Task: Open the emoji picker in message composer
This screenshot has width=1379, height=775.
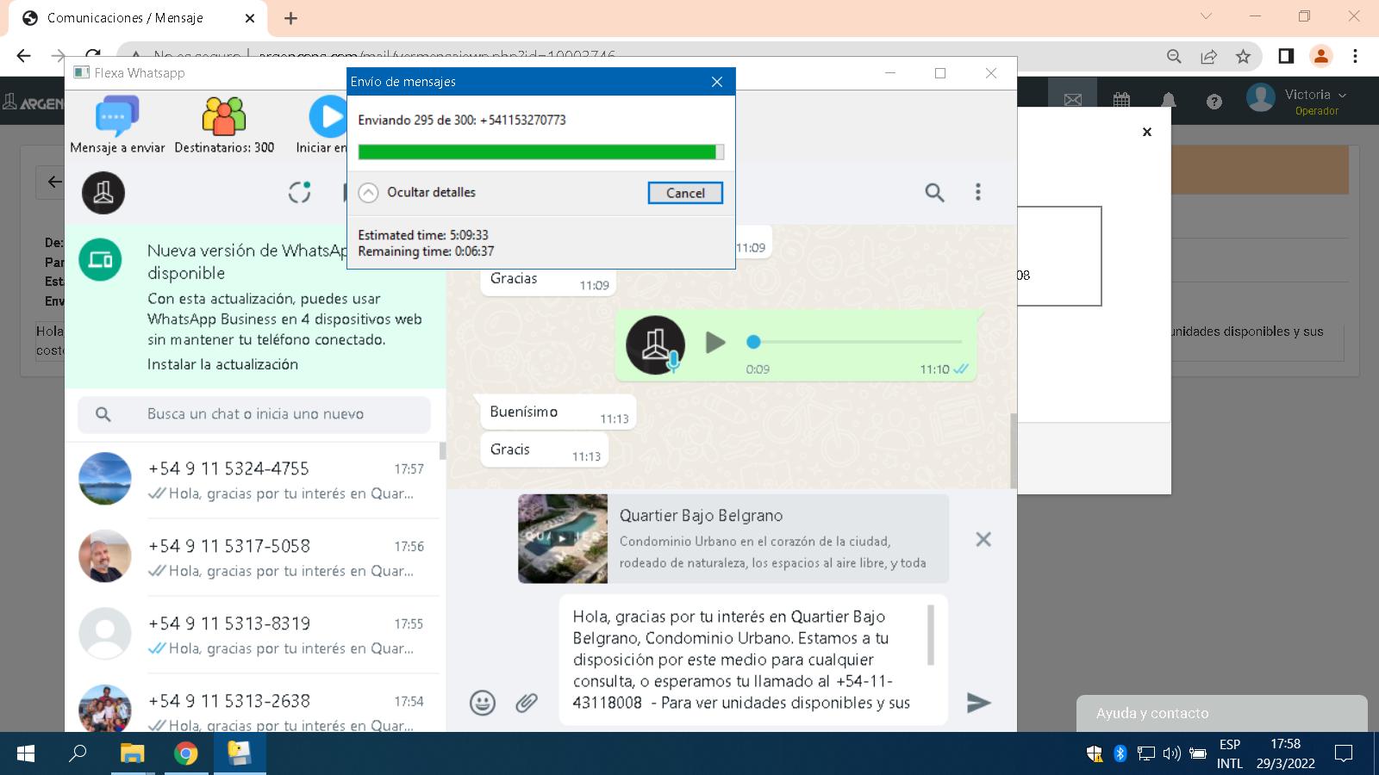Action: click(483, 703)
